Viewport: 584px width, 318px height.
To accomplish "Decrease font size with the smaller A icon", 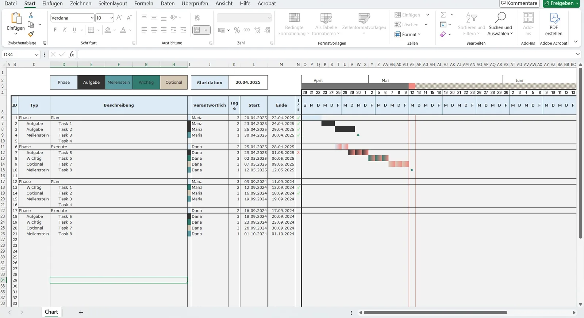I will [x=129, y=18].
